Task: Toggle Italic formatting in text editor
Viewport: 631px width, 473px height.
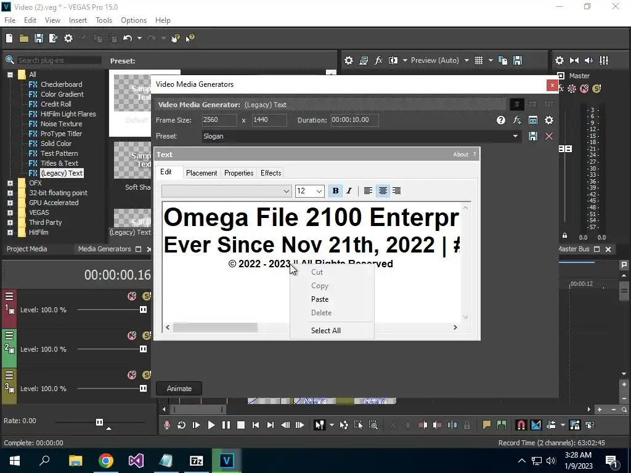Action: point(349,191)
